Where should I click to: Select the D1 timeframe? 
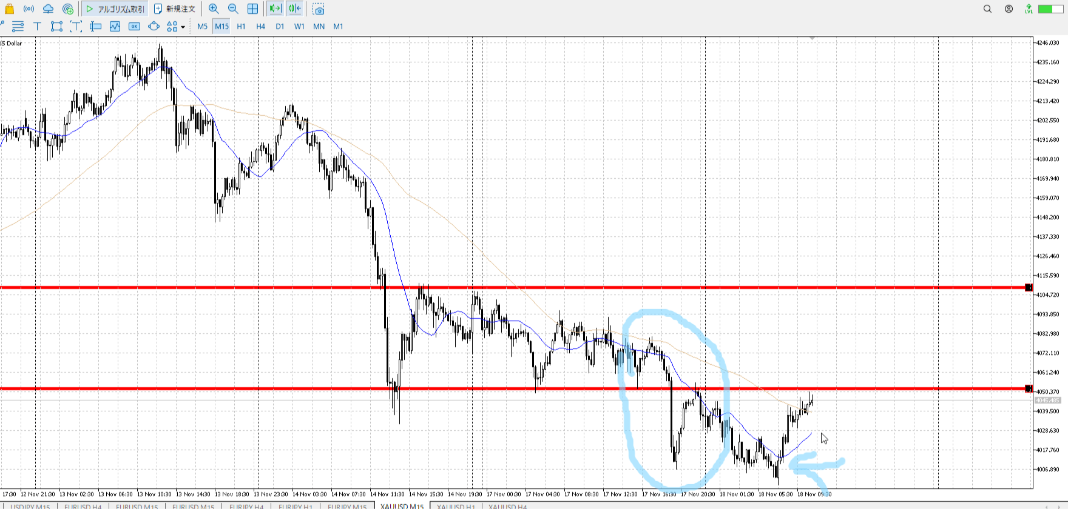[280, 26]
